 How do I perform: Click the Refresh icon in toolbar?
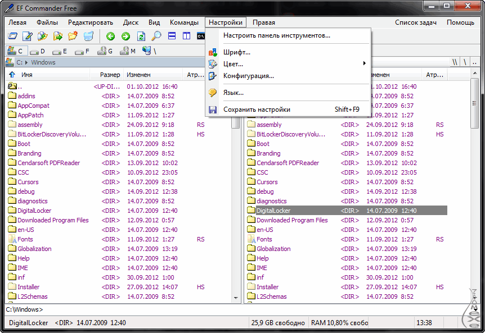tap(141, 37)
